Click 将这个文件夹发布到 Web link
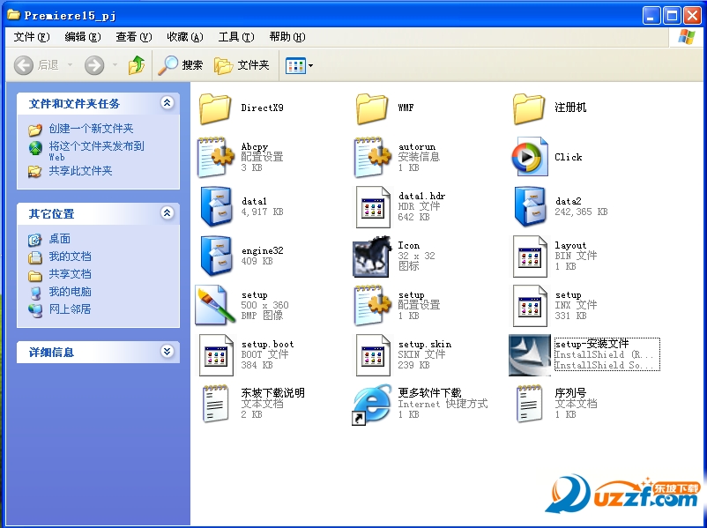Screen dimensions: 707x528 96,151
